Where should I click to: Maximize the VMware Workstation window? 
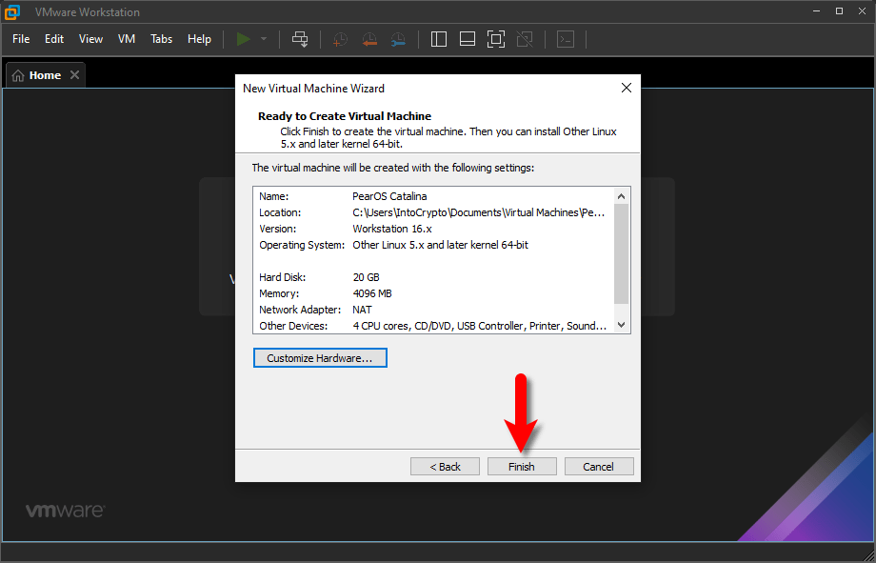point(839,11)
